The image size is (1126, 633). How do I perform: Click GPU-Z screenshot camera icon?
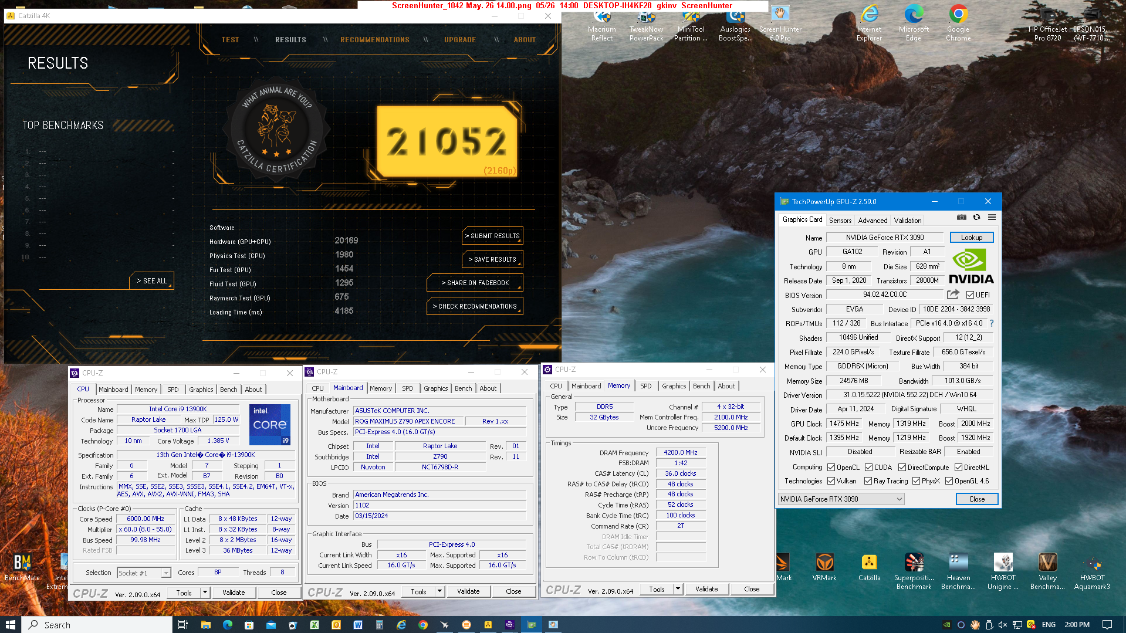coord(961,218)
